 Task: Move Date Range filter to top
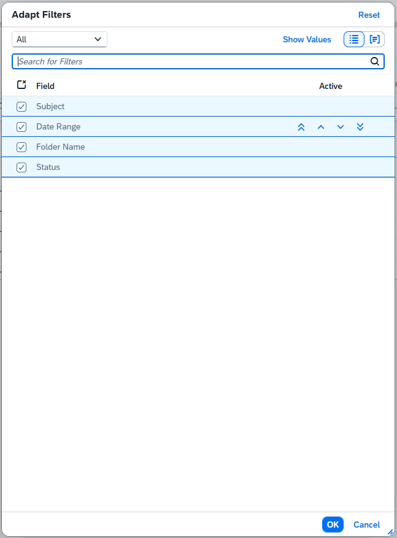coord(301,127)
